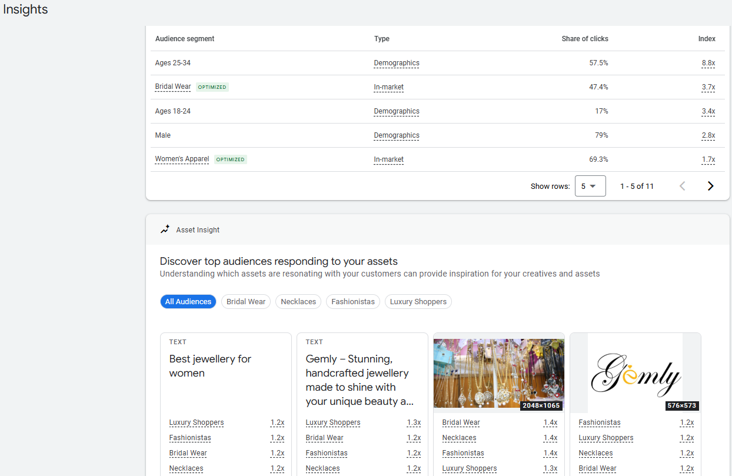Click Luxury Shoppers under Gemly logo card
Viewport: 732px width, 476px height.
606,438
